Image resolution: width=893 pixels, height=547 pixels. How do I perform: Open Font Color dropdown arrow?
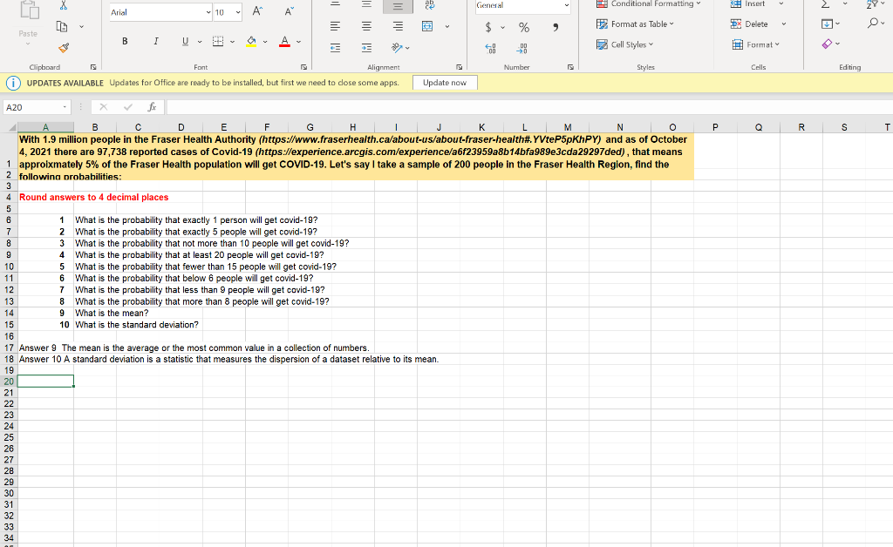(299, 42)
